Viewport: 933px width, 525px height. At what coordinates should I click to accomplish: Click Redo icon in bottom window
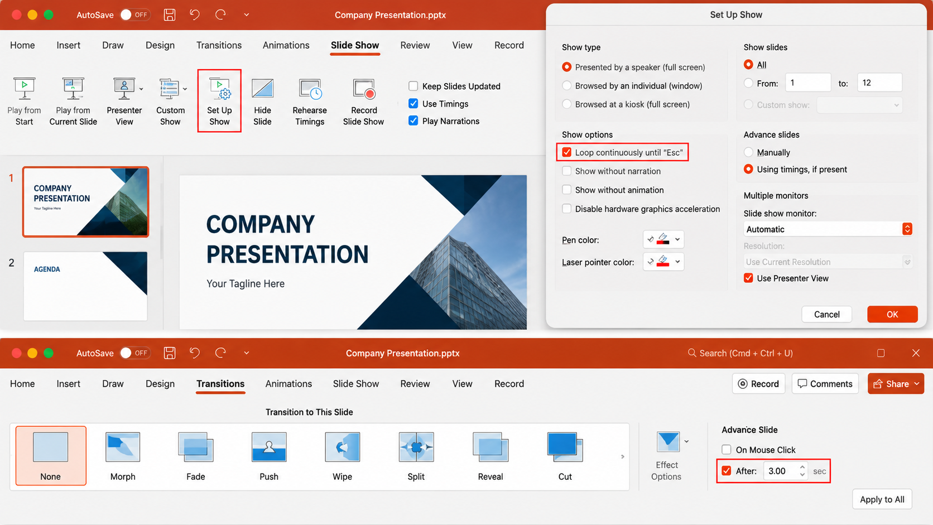[220, 353]
